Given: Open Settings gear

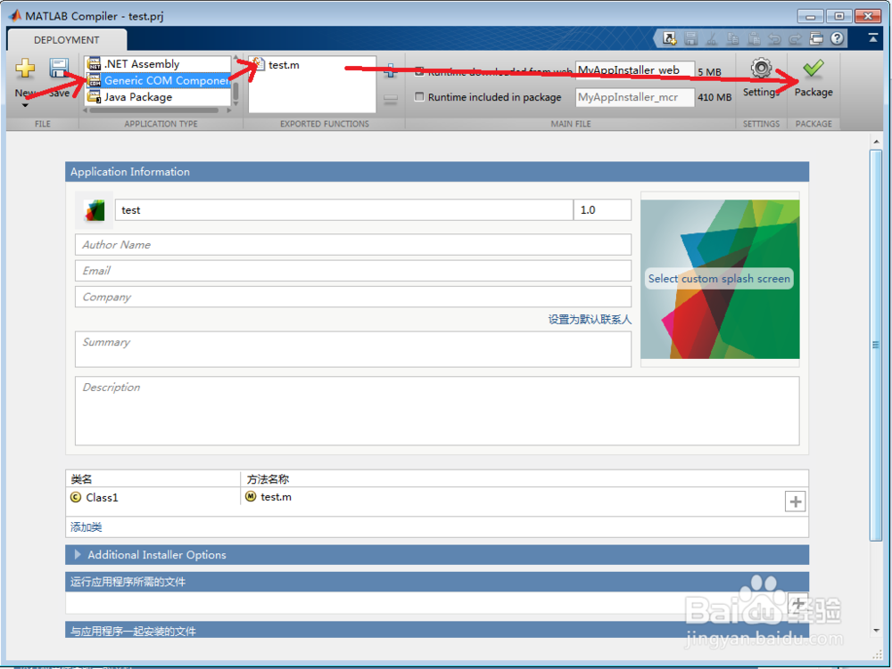Looking at the screenshot, I should pyautogui.click(x=761, y=69).
